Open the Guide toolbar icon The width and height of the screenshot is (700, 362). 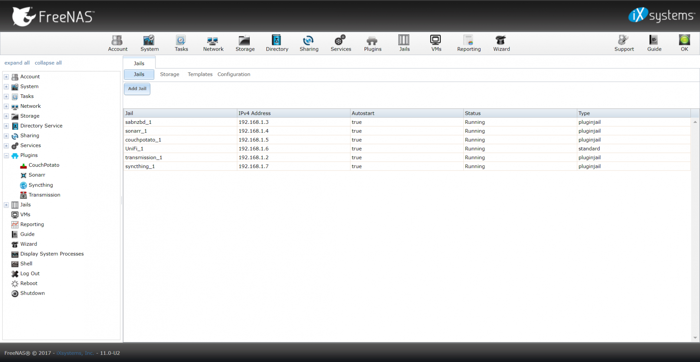pyautogui.click(x=654, y=43)
